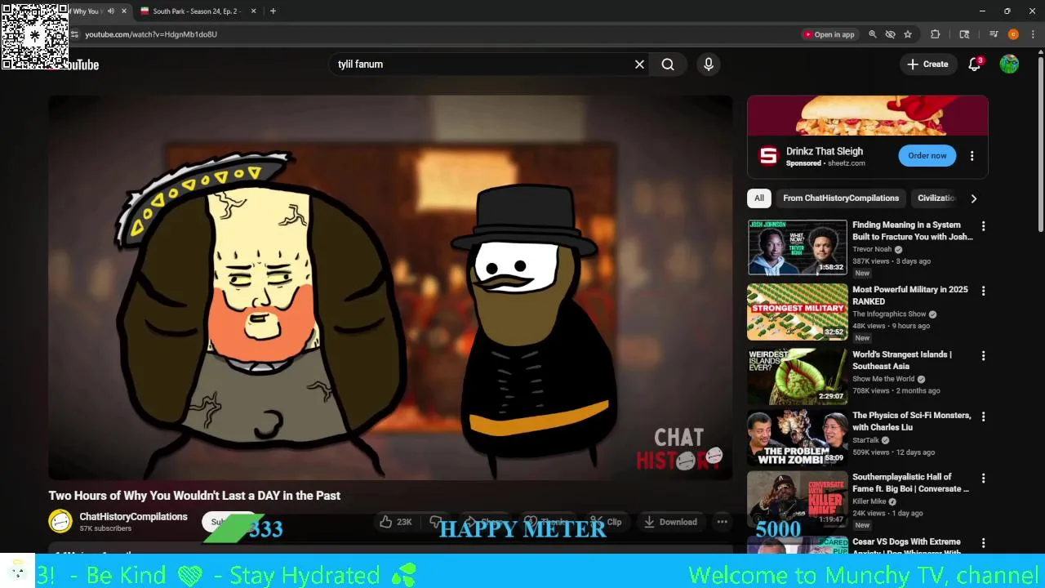
Task: Click in the YouTube search field
Action: pos(482,65)
